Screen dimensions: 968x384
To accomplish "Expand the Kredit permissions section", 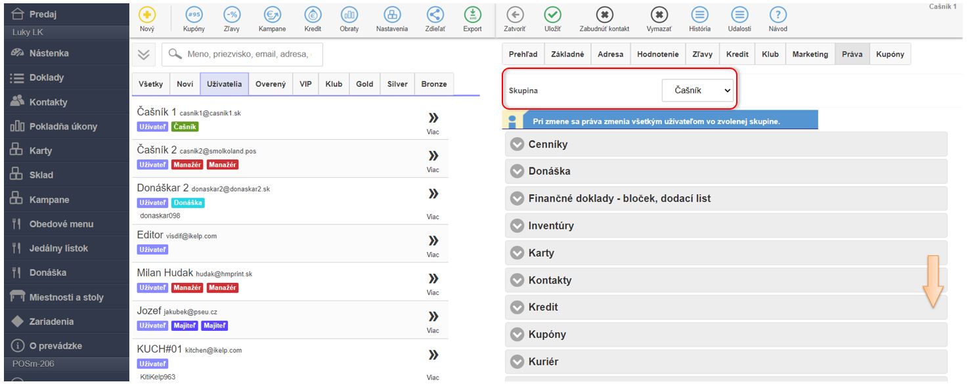I will (517, 307).
